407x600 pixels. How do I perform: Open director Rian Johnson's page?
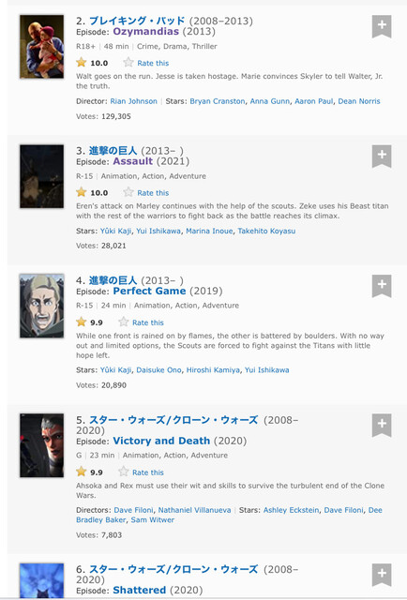coord(133,101)
